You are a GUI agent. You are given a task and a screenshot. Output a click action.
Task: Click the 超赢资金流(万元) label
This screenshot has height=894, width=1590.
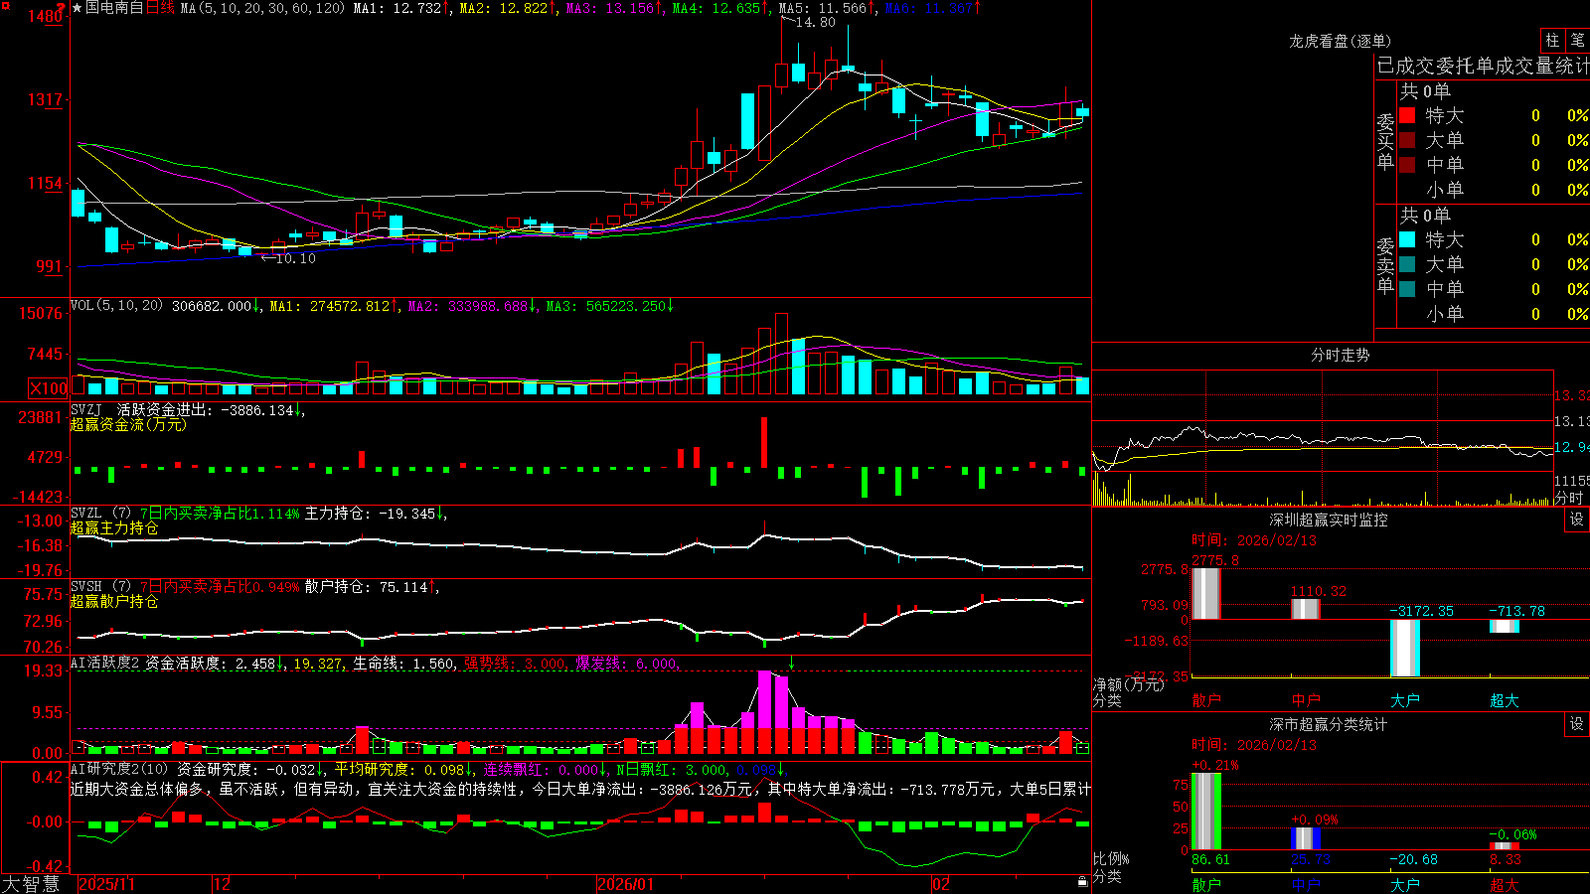[128, 424]
